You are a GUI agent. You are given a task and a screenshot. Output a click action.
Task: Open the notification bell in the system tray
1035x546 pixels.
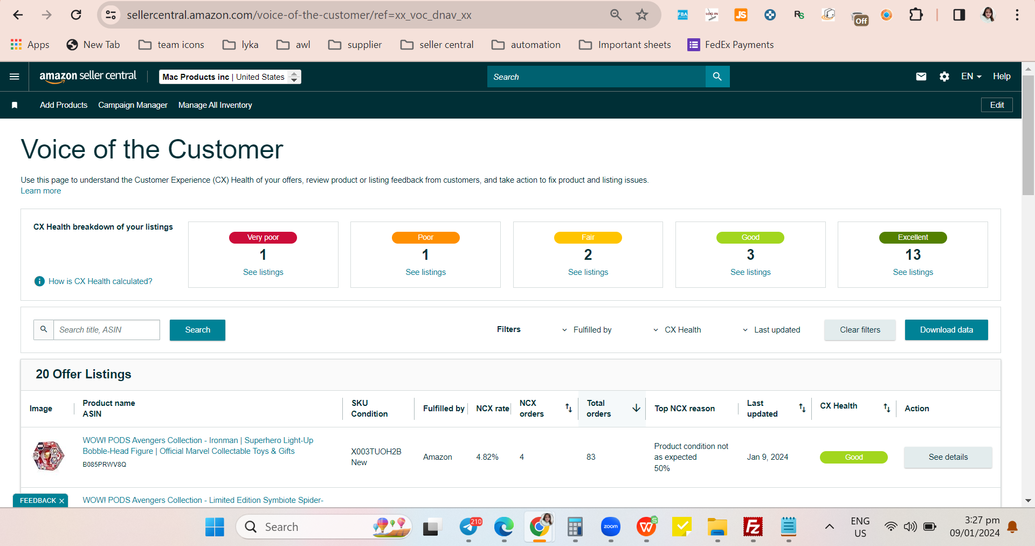(x=1012, y=527)
